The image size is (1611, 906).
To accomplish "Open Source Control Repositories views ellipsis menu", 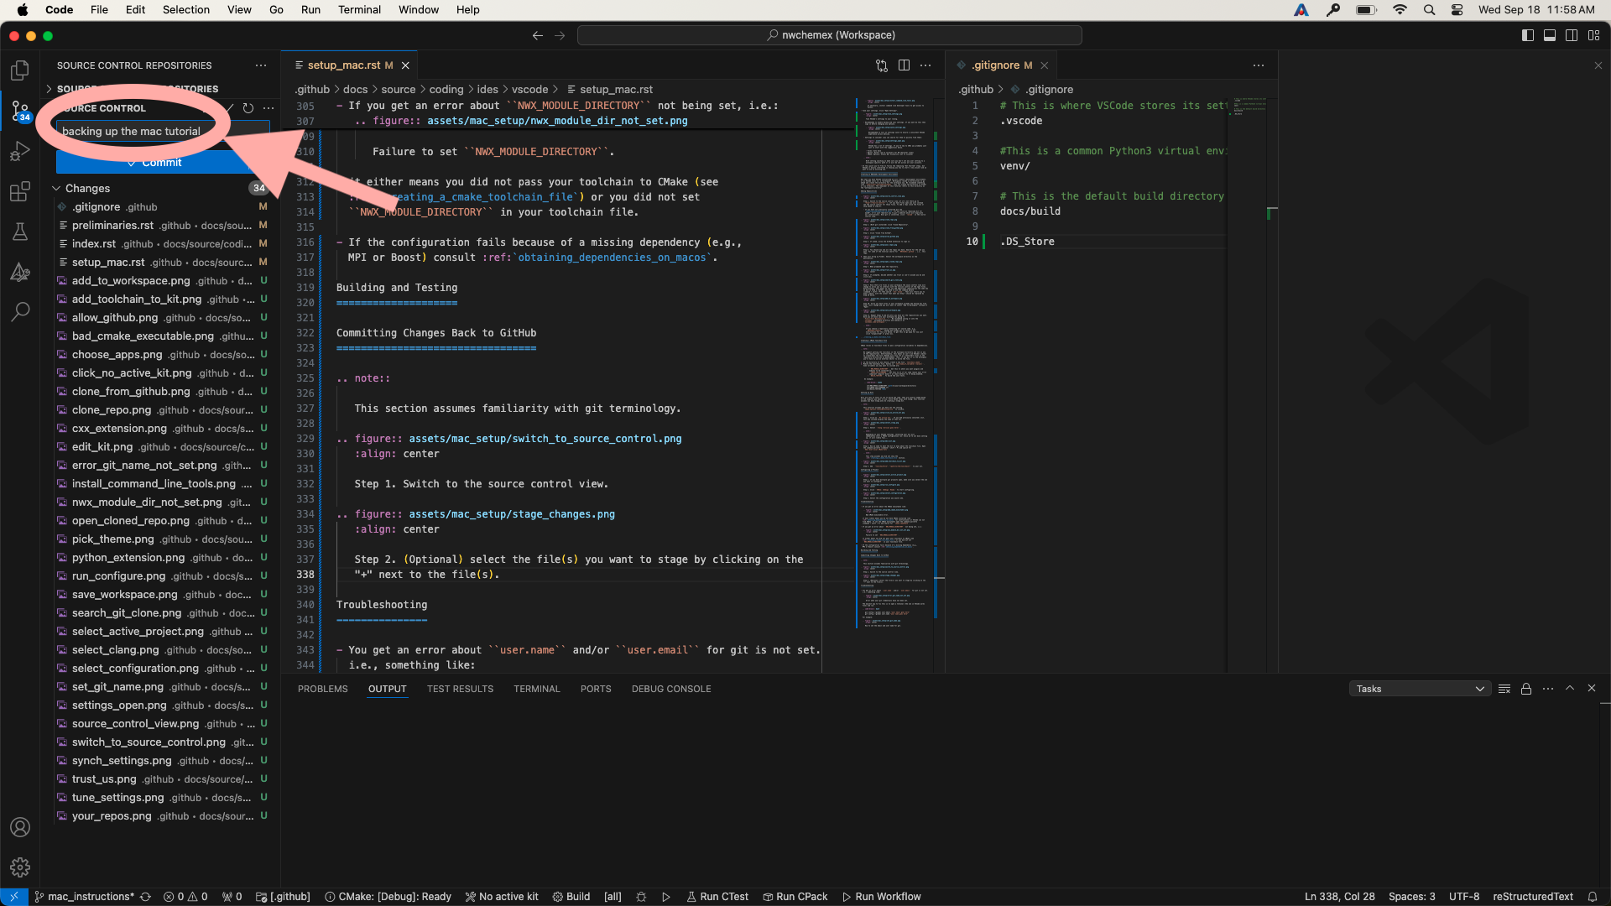I will click(x=261, y=65).
